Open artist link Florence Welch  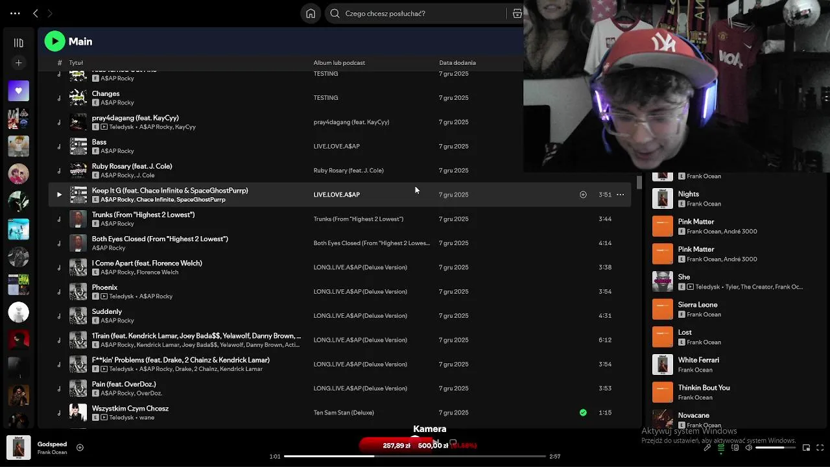[x=158, y=272]
